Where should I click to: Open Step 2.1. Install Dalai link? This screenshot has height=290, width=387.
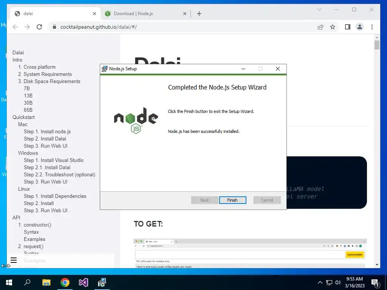coord(47,167)
